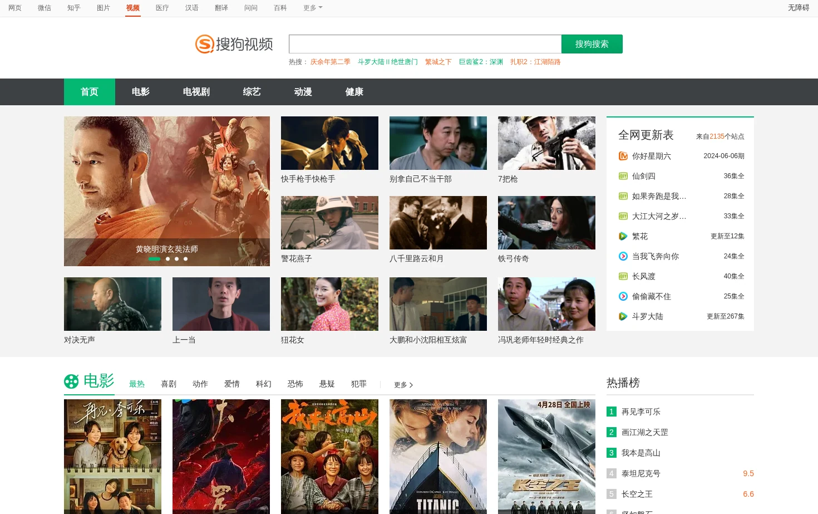Open the 黄晓明演玄奘法师 banner image
818x514 pixels.
point(167,191)
